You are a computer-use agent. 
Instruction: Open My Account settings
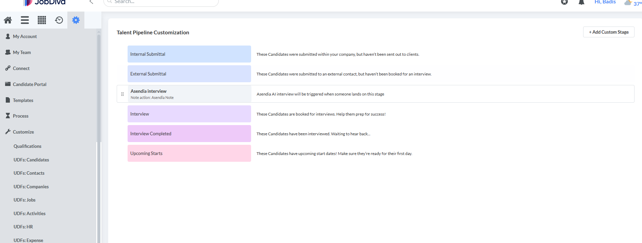tap(25, 36)
